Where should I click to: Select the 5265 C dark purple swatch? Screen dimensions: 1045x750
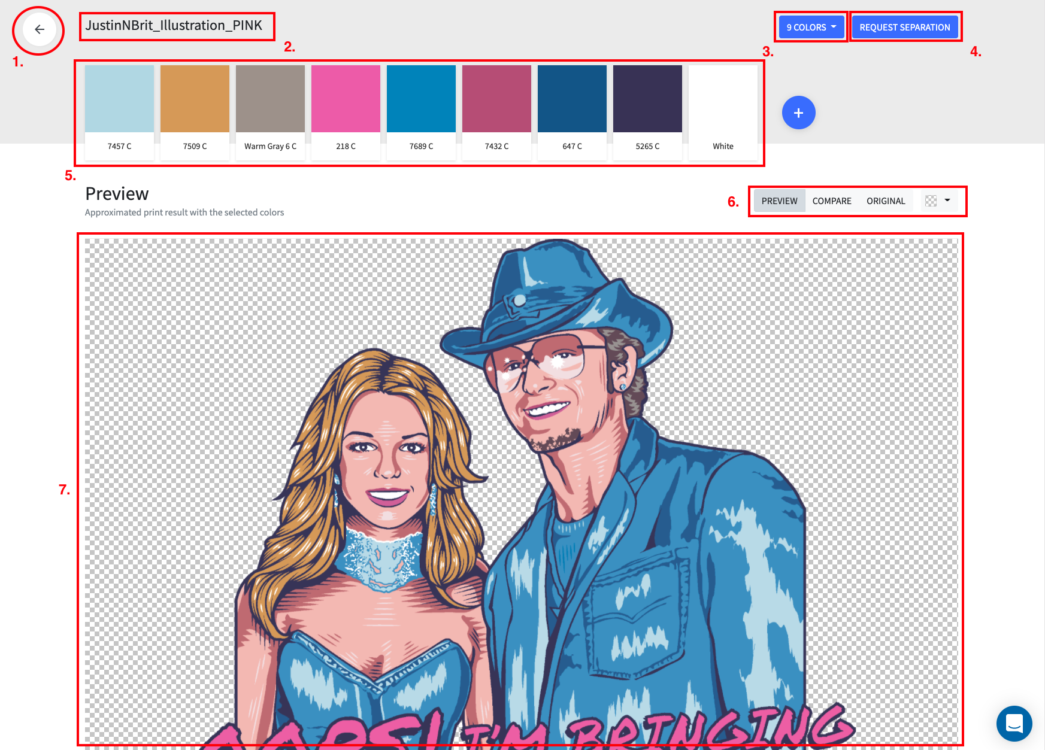648,113
